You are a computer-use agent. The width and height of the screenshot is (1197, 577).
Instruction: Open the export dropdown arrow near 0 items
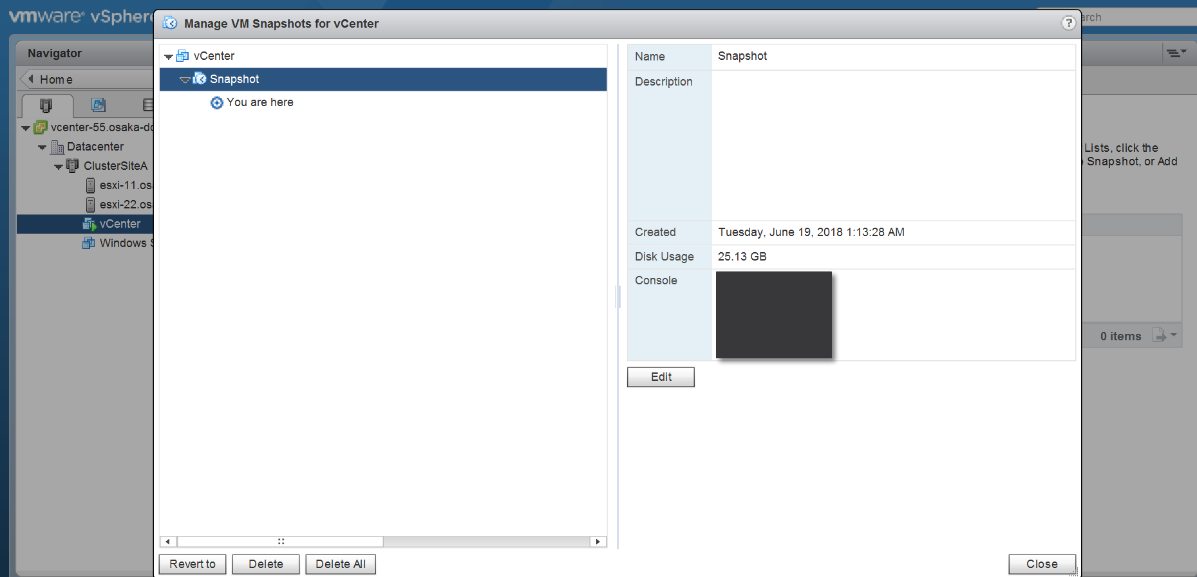(x=1173, y=335)
